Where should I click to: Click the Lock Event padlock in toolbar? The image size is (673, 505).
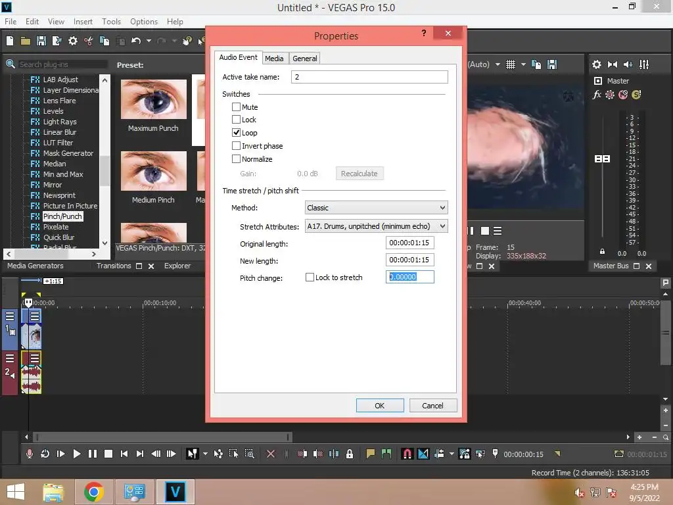tap(350, 454)
